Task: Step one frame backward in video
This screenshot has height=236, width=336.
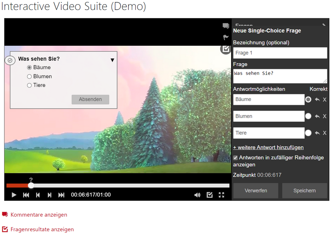Action: pos(38,195)
